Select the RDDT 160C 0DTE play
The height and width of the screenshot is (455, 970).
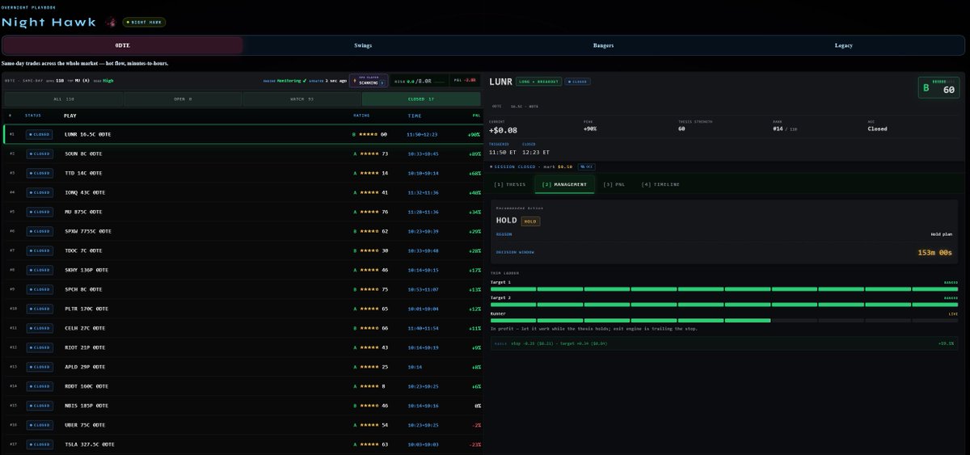(x=242, y=386)
